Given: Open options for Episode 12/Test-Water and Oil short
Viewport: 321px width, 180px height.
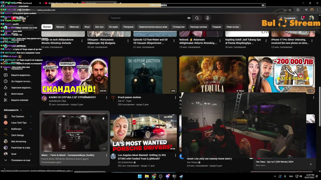Looking at the screenshot, I should (174, 41).
